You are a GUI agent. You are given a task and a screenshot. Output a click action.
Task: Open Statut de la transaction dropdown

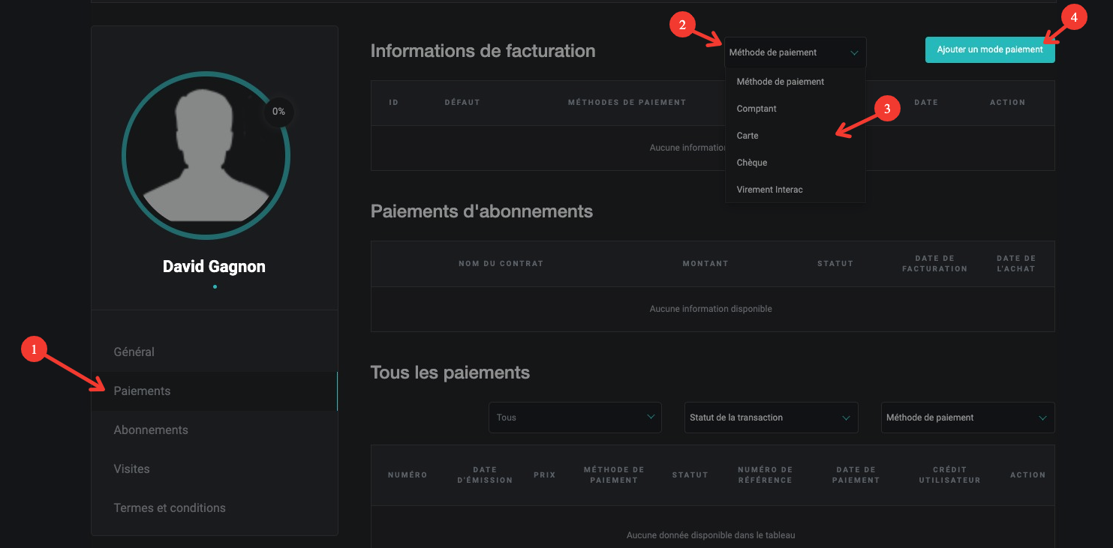pyautogui.click(x=771, y=418)
